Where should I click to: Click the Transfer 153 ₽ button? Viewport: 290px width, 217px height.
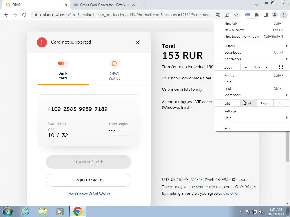[89, 162]
